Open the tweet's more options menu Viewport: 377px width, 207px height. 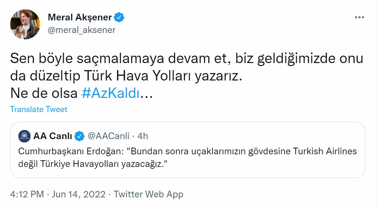point(359,17)
